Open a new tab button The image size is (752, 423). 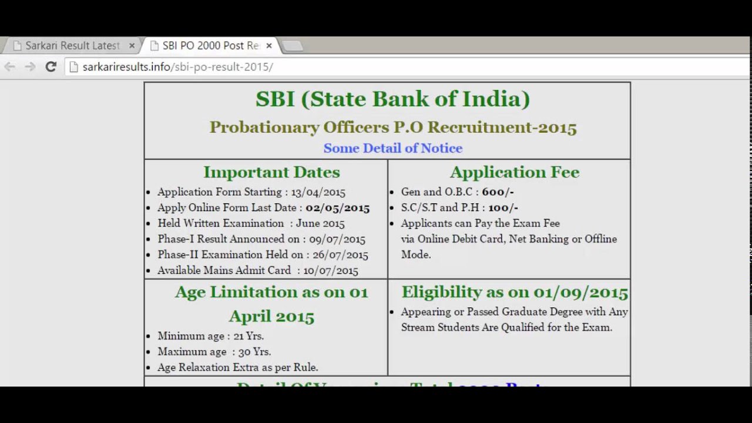[x=292, y=46]
